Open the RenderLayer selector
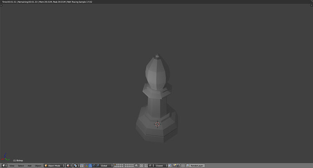This screenshot has height=168, width=313. 196,166
